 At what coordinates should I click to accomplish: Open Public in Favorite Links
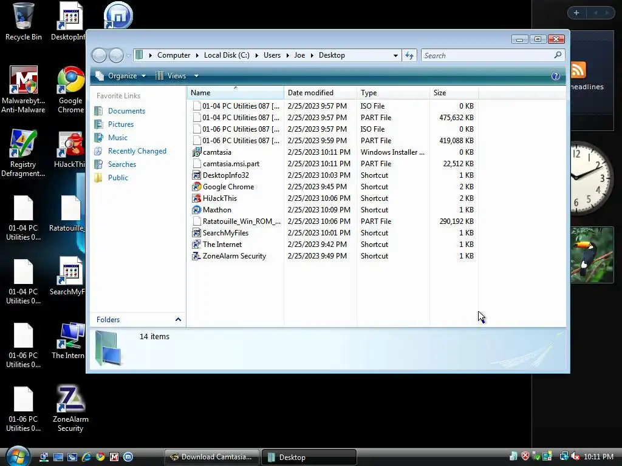[x=118, y=178]
